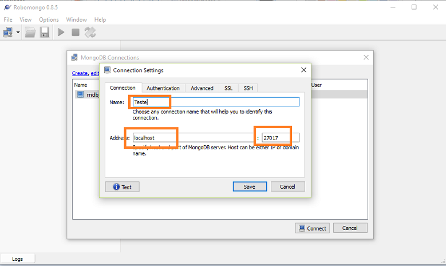The width and height of the screenshot is (446, 266).
Task: Click the Name column header
Action: point(81,85)
